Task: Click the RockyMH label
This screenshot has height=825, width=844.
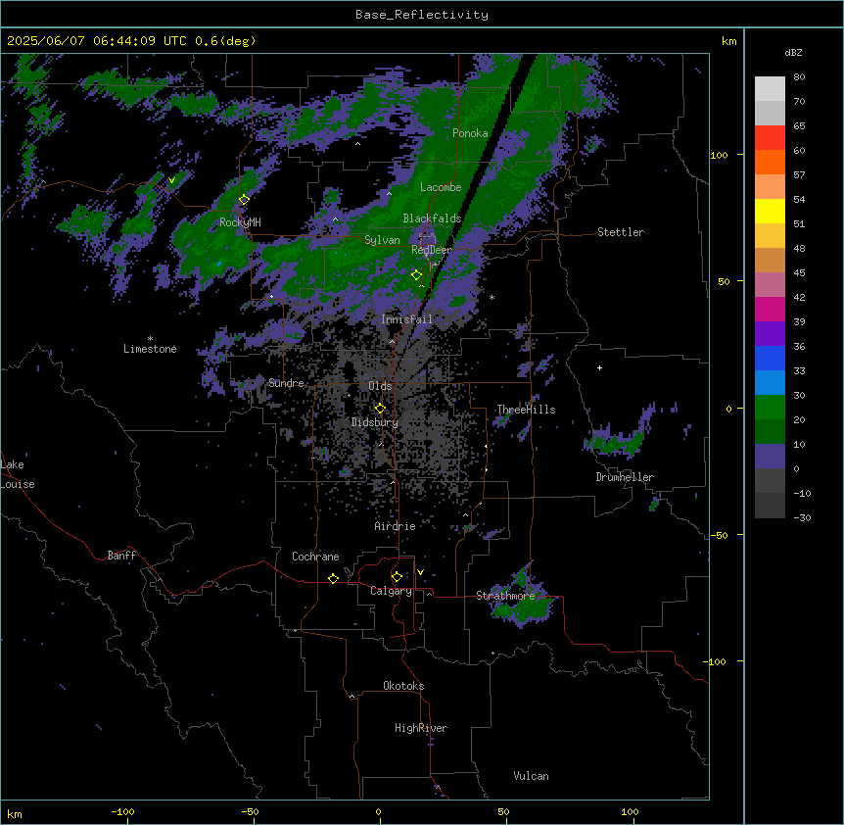Action: pos(240,222)
